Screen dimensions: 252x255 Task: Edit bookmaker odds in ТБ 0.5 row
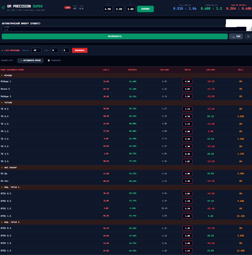click(x=187, y=109)
